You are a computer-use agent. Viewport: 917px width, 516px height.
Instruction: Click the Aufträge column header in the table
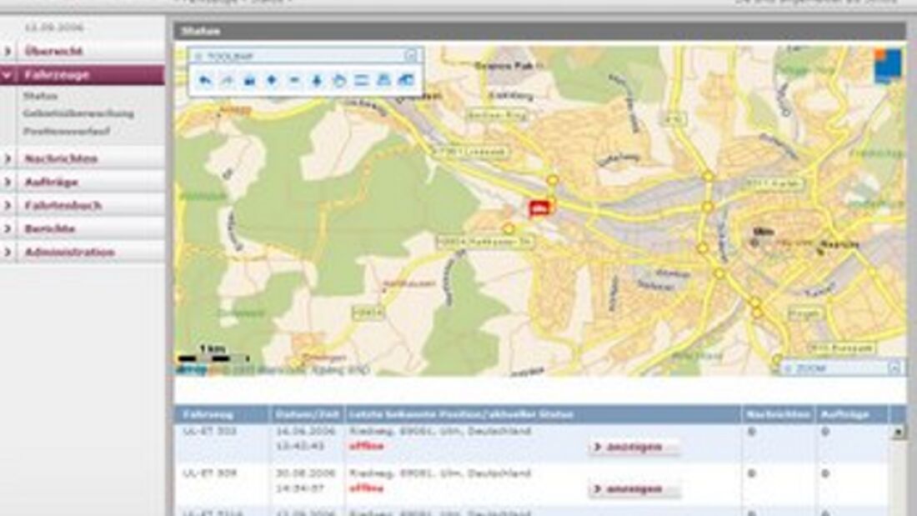(844, 415)
